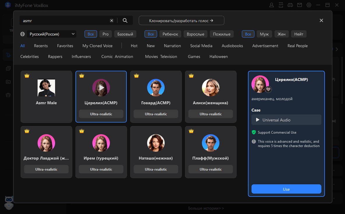Filter voices by Муж gender
The image size is (345, 214).
tap(264, 34)
